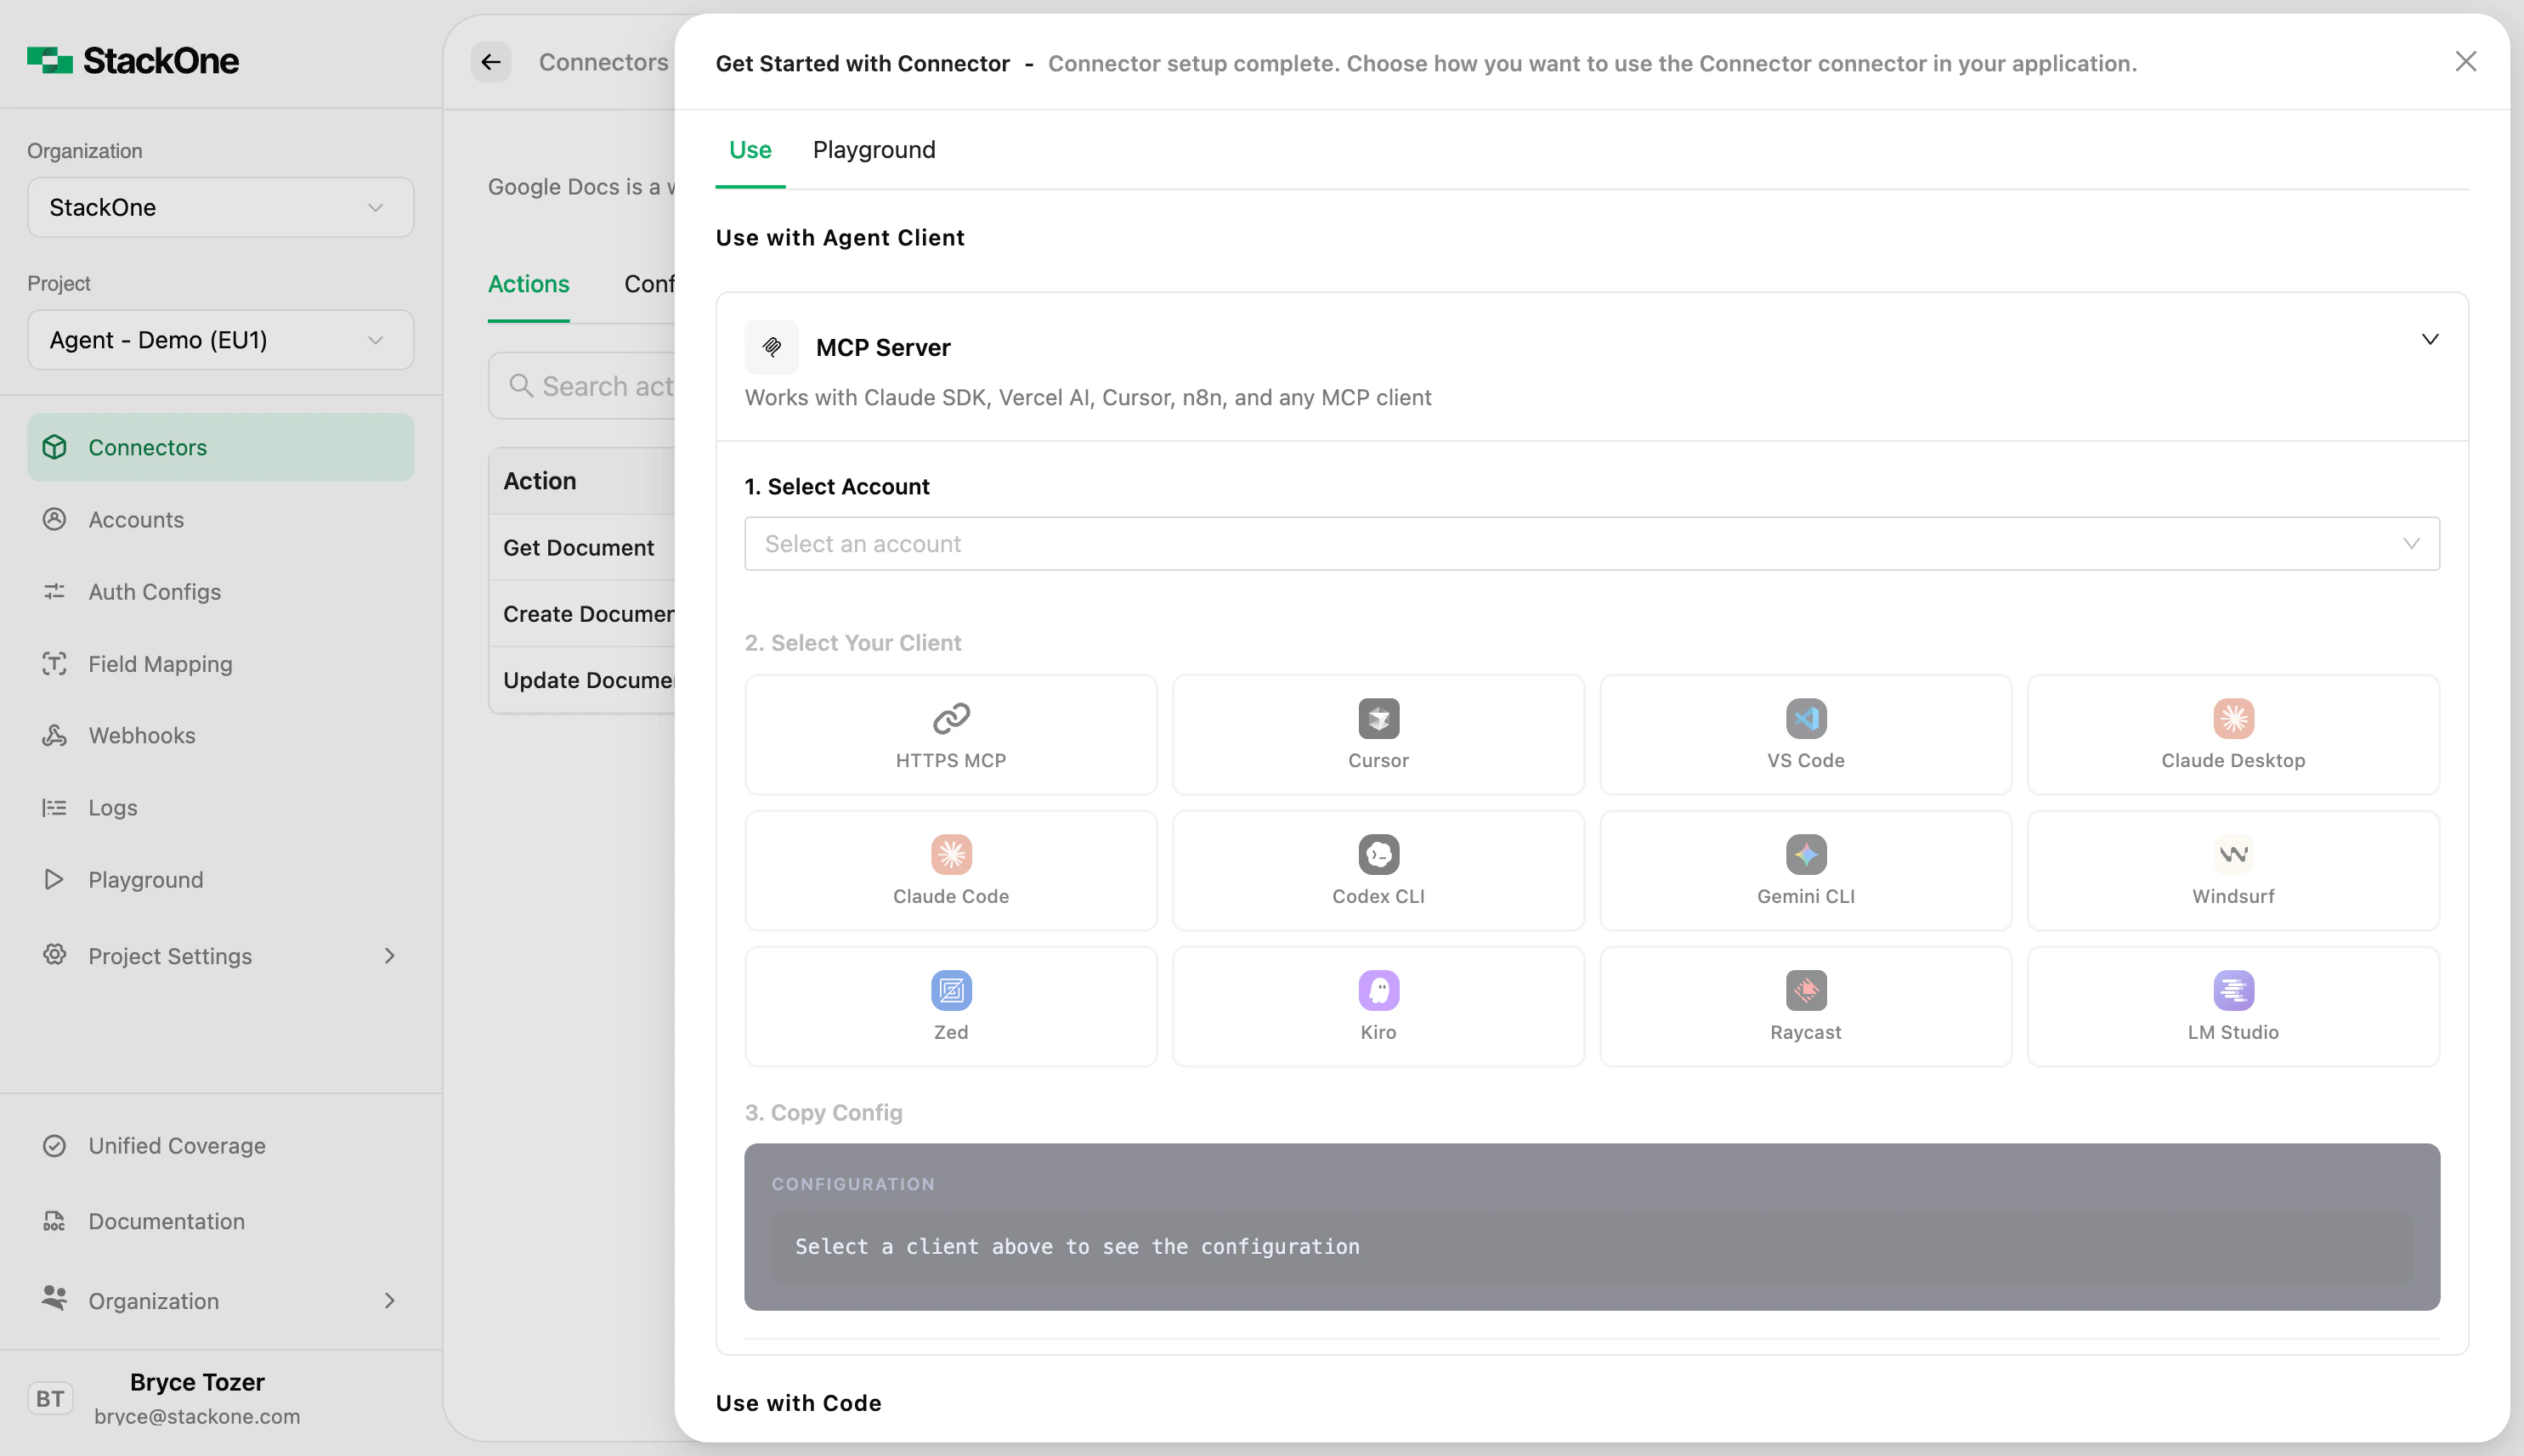Pick LM Studio as the client
The image size is (2524, 1456).
2232,1005
